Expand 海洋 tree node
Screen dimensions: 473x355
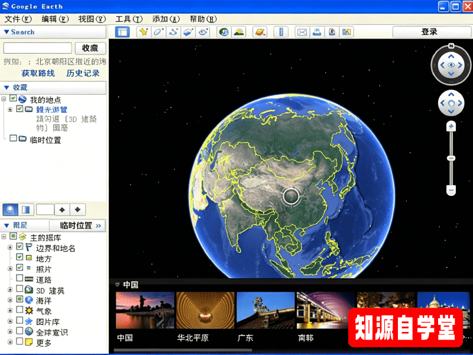(x=10, y=300)
